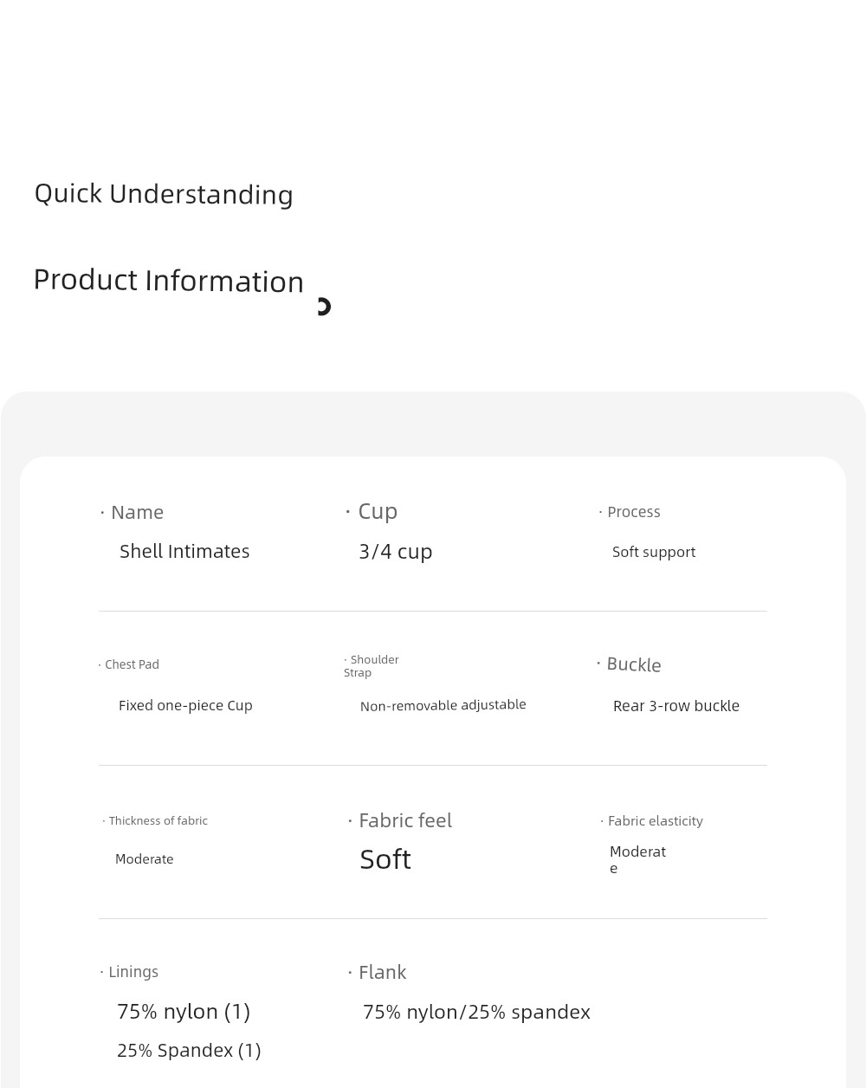The width and height of the screenshot is (866, 1088).
Task: Click the 75% nylon (1) linings text
Action: point(184,1012)
